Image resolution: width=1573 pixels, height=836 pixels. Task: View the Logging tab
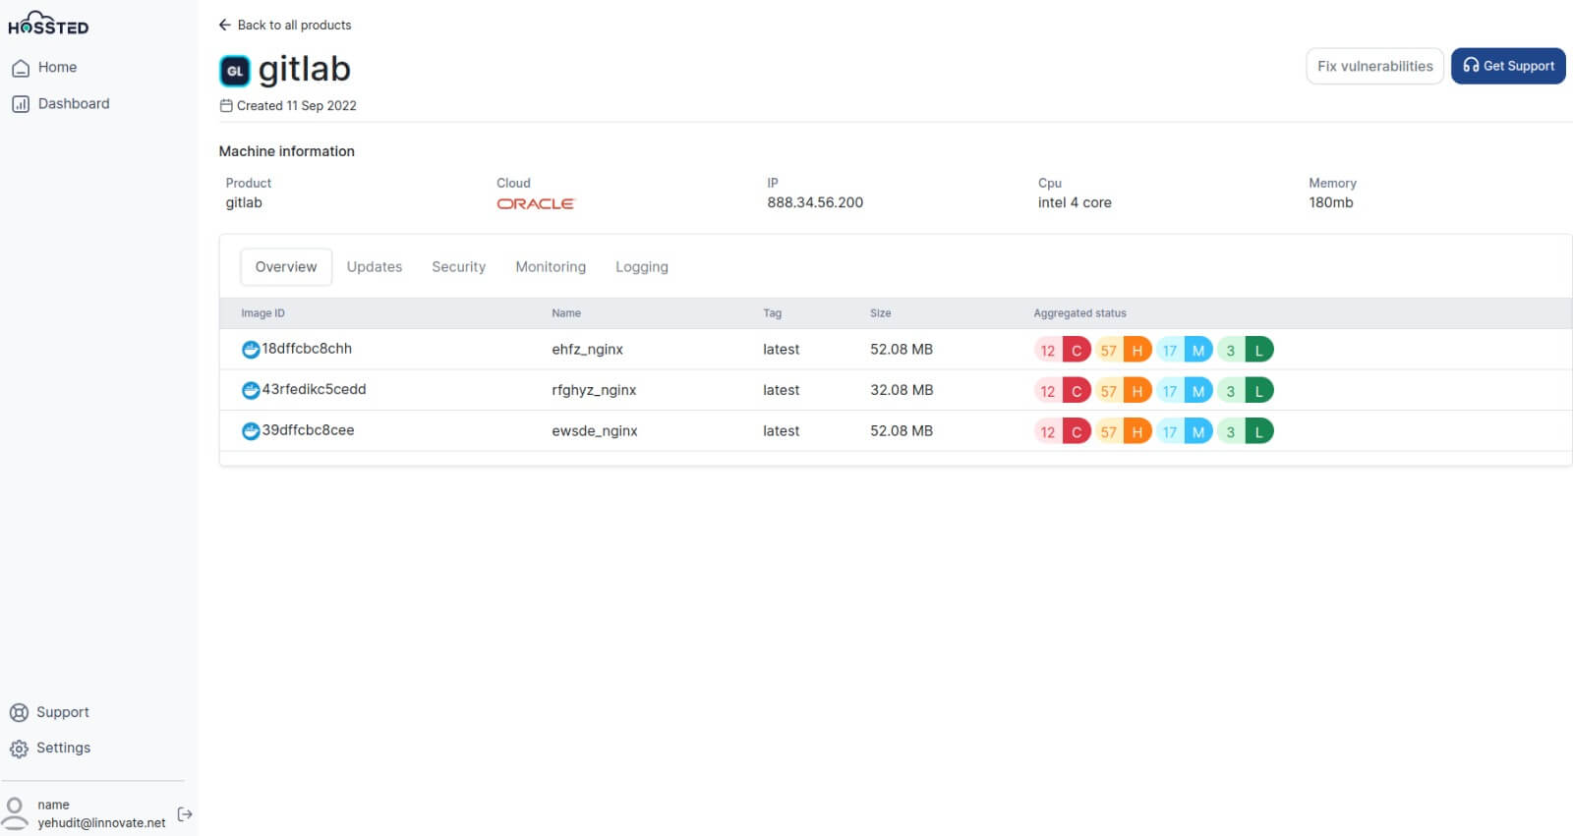(x=642, y=267)
